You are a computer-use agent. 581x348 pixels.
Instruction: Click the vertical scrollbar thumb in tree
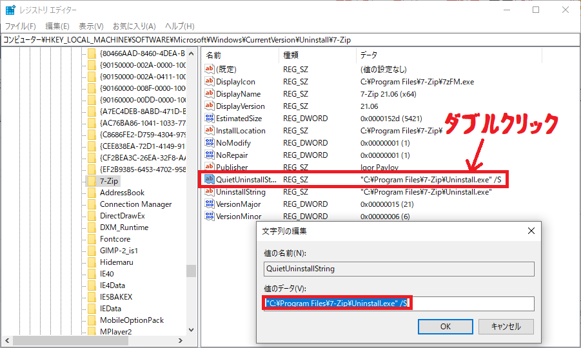[192, 271]
